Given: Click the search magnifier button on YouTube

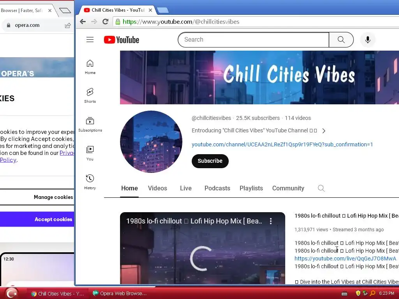Looking at the screenshot, I should click(x=341, y=40).
